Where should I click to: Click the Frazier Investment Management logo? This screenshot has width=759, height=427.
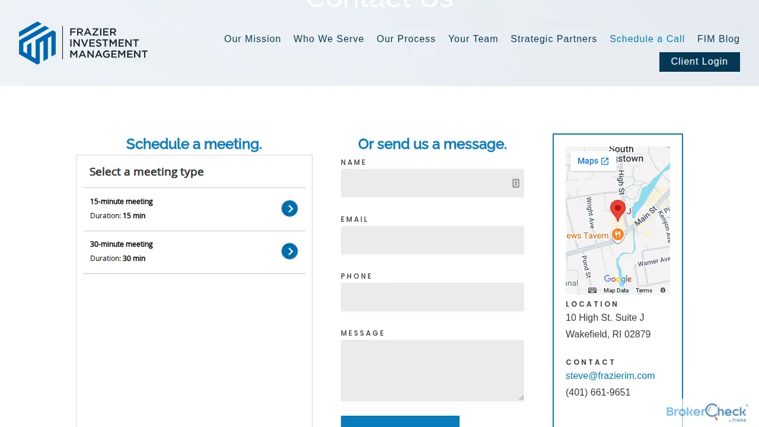click(83, 43)
